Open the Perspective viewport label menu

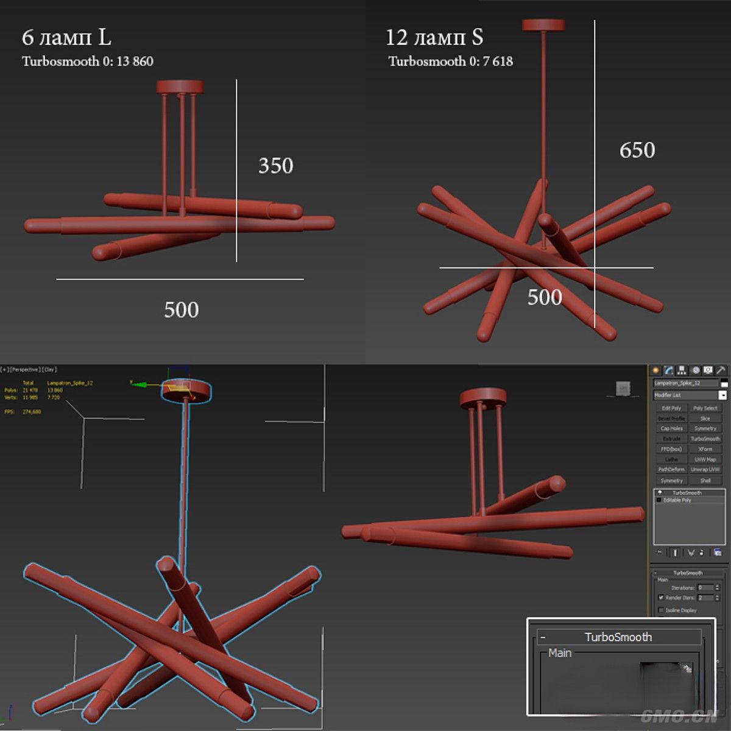25,370
